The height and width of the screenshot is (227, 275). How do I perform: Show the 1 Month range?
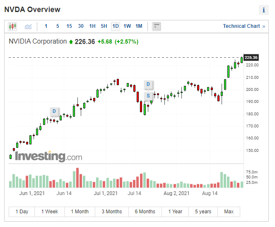(80, 212)
